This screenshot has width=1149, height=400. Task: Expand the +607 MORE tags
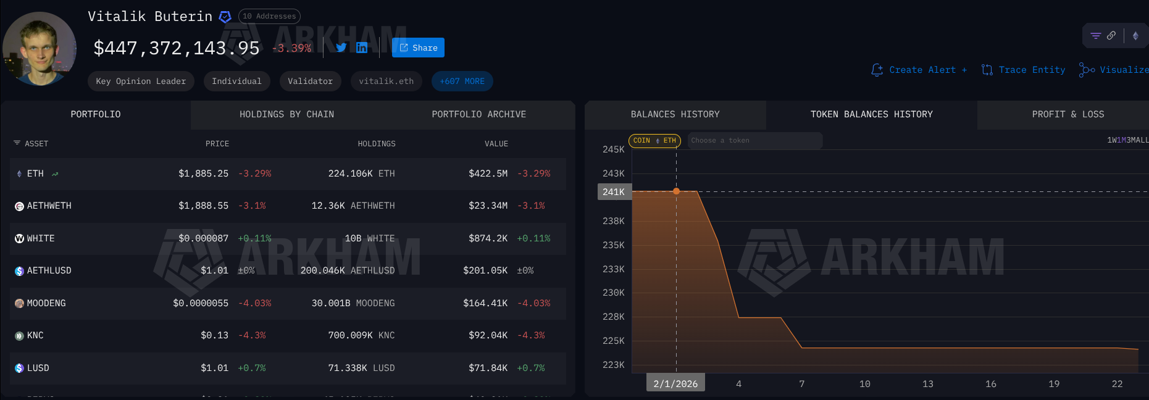(462, 81)
